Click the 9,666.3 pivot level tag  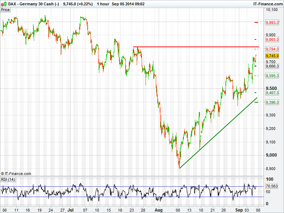click(272, 66)
